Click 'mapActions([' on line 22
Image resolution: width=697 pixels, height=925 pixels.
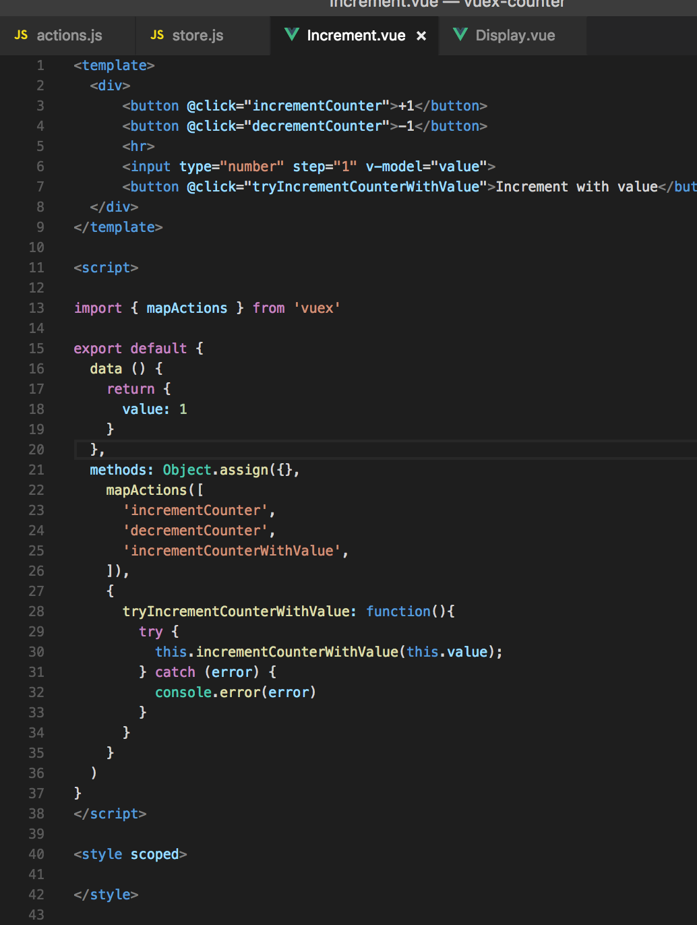(x=155, y=490)
